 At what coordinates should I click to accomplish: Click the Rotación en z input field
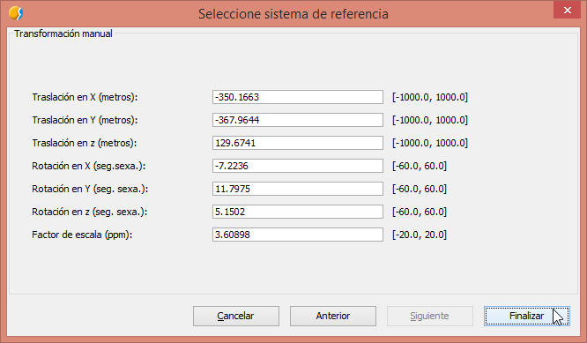(298, 212)
